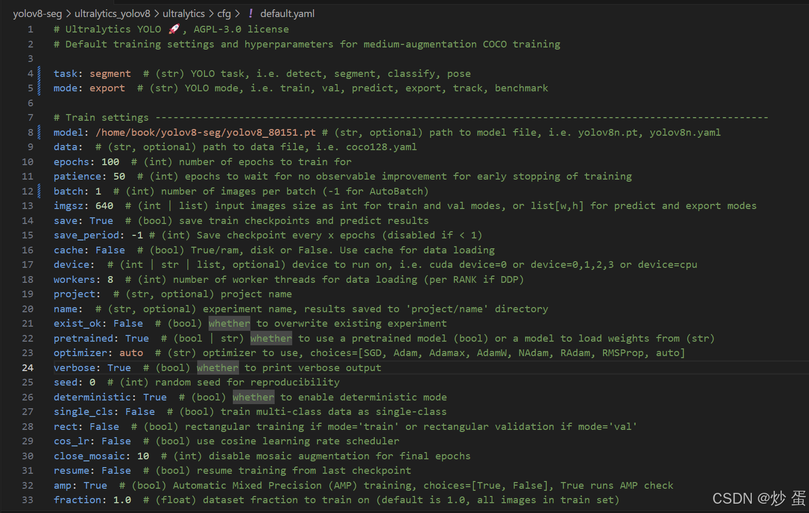Click the epochs value 100

pyautogui.click(x=110, y=162)
